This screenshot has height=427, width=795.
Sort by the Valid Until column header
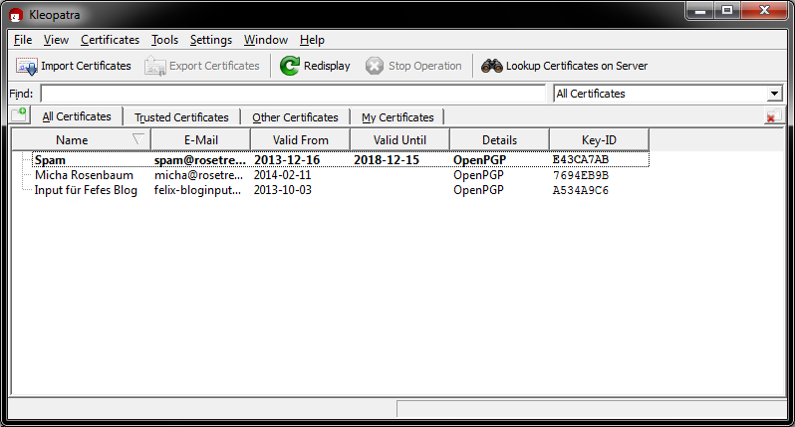coord(399,139)
